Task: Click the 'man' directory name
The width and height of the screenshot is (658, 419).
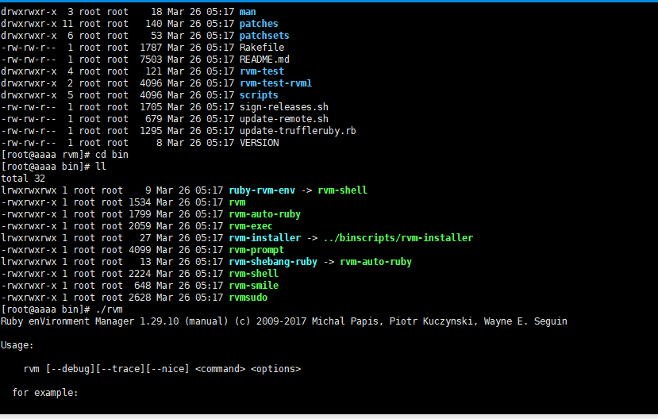Action: pos(248,12)
